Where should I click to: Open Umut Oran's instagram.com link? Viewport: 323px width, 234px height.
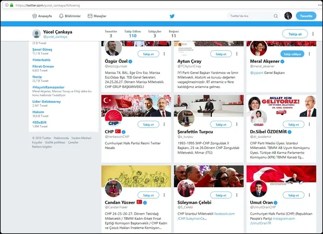[284, 219]
